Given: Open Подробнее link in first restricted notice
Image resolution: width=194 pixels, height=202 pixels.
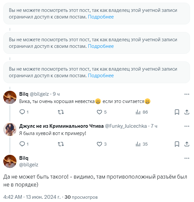Looking at the screenshot, I should click(101, 17).
